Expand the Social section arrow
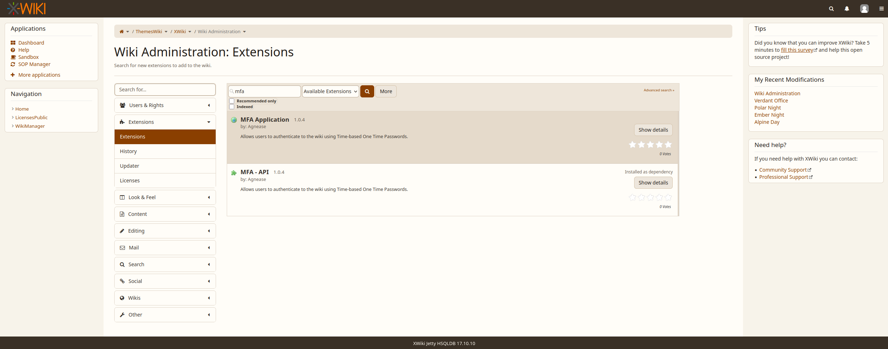 point(209,281)
